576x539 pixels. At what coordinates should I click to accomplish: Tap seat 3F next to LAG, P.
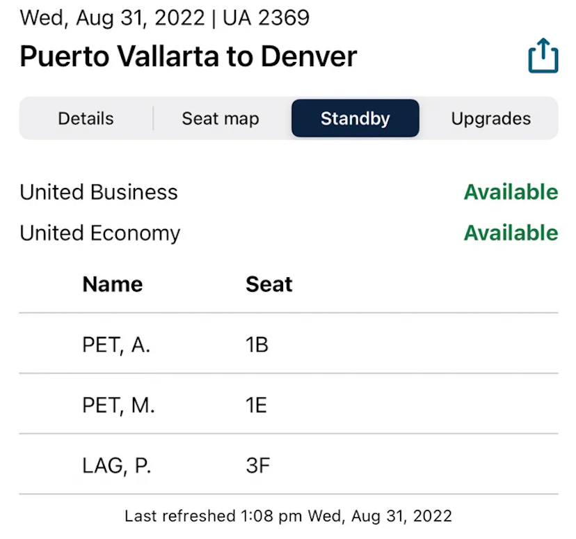point(256,465)
